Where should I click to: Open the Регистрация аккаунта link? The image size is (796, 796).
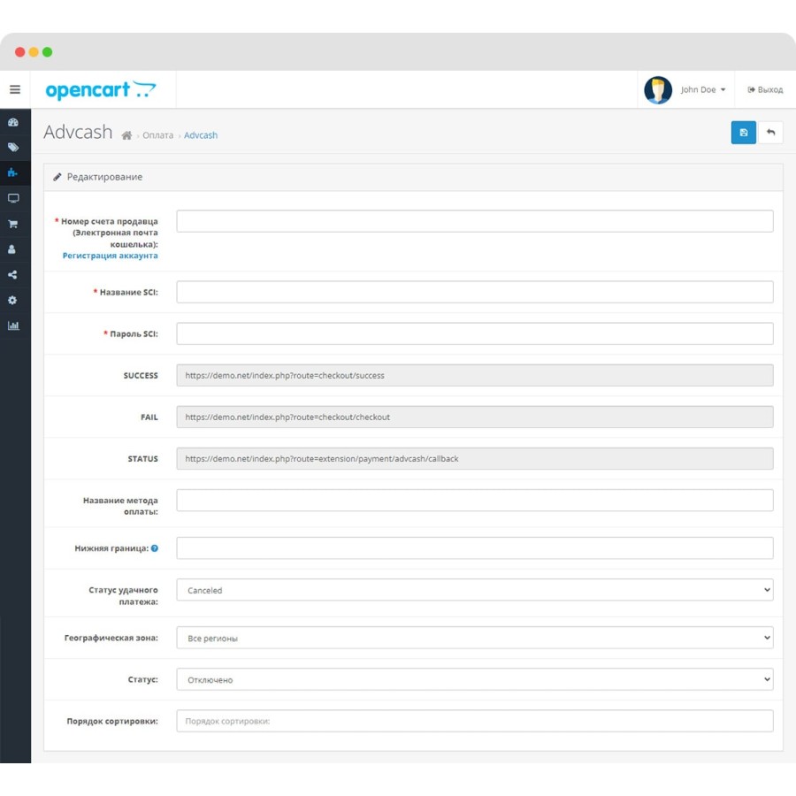[x=111, y=256]
